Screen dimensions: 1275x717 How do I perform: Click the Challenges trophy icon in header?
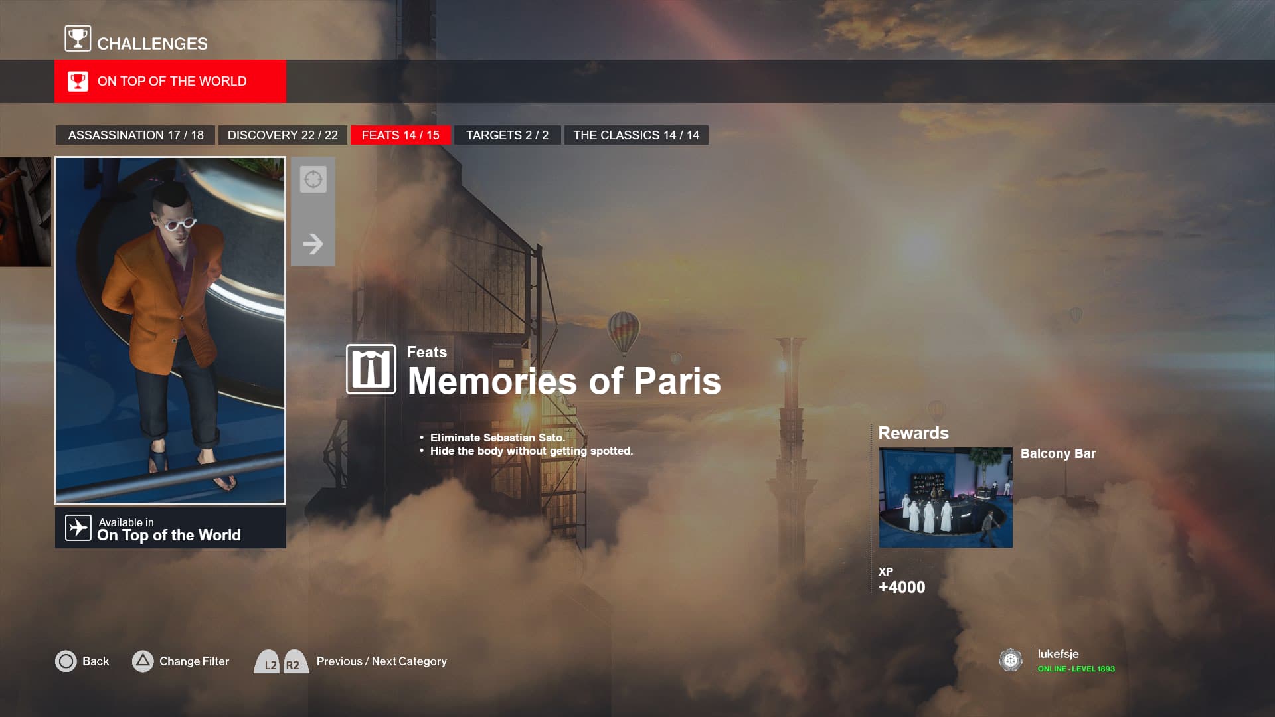click(78, 39)
